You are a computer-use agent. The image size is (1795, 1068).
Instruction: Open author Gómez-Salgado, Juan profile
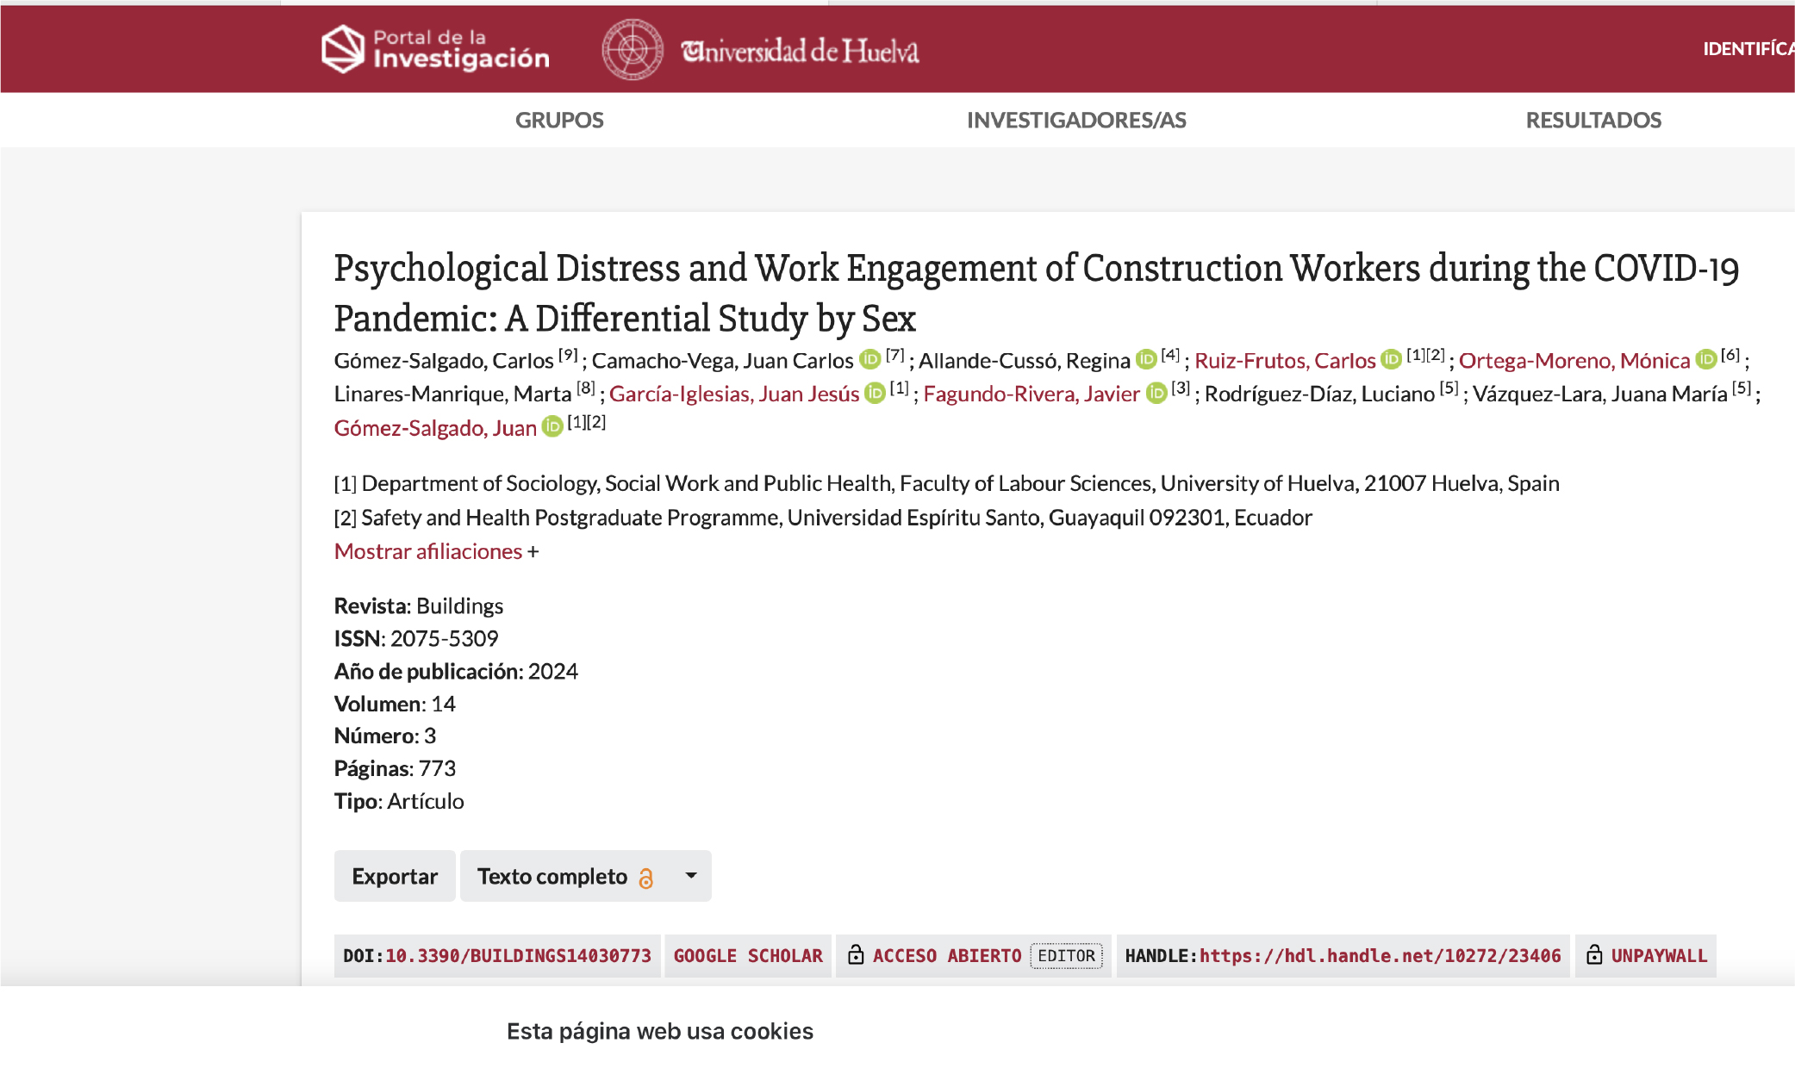pyautogui.click(x=435, y=427)
